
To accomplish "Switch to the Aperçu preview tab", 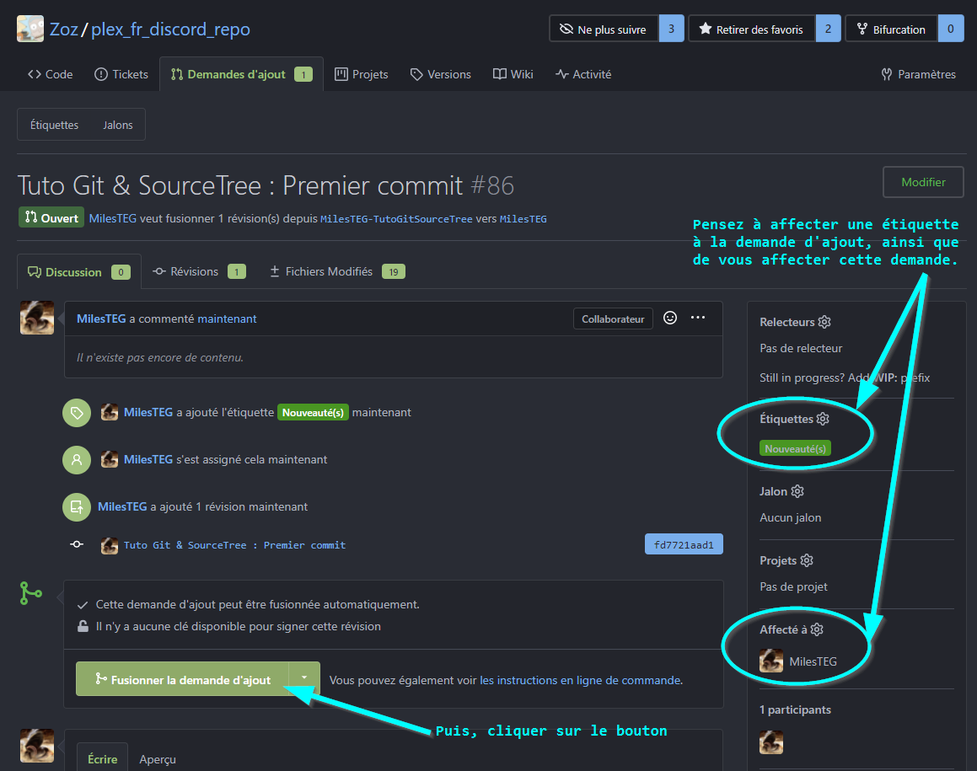I will coord(158,759).
